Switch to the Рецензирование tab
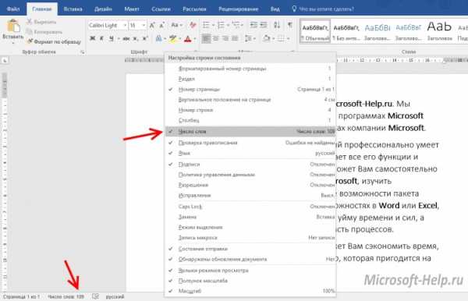 [x=238, y=9]
